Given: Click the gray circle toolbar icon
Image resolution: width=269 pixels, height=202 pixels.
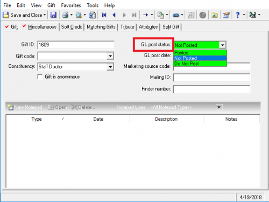Looking at the screenshot, I should (203, 15).
